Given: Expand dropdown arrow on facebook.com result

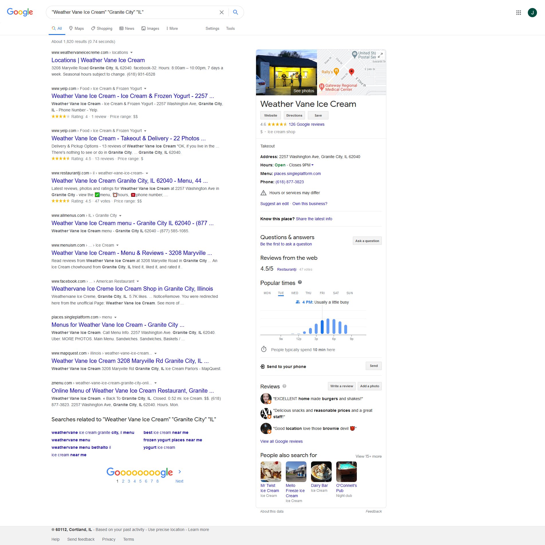Looking at the screenshot, I should 138,282.
